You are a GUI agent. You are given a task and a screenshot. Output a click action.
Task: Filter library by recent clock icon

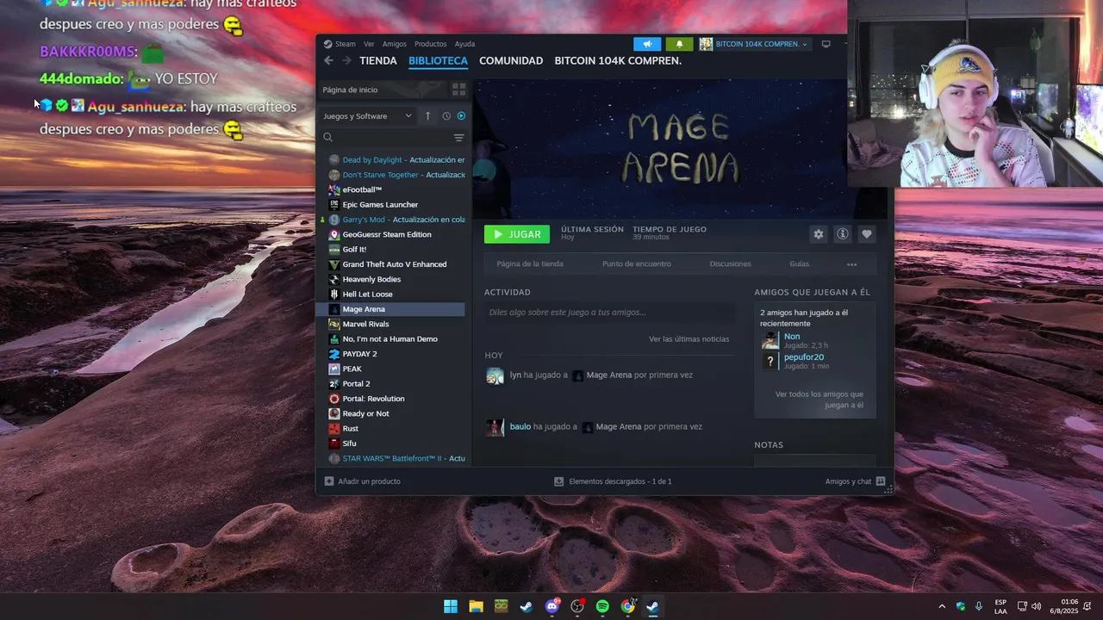(x=446, y=116)
